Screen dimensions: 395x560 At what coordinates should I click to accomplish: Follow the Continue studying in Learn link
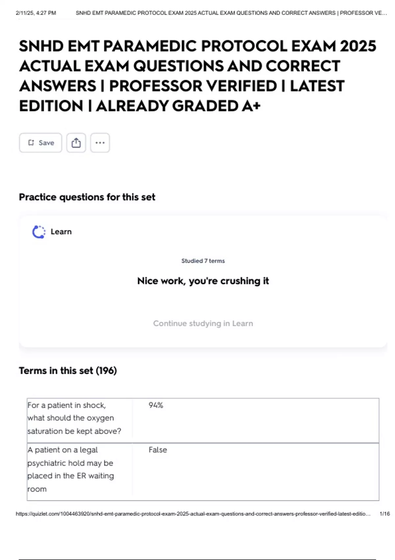(x=203, y=323)
